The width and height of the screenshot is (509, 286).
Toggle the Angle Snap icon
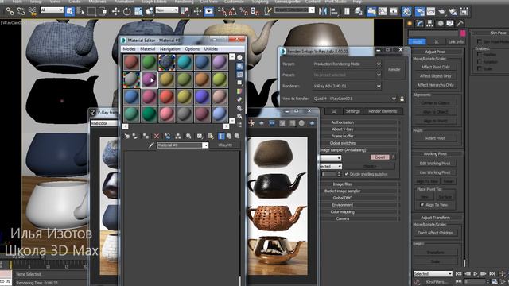click(x=233, y=12)
